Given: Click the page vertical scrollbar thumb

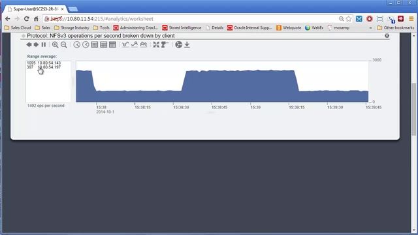Looking at the screenshot, I should click(413, 109).
